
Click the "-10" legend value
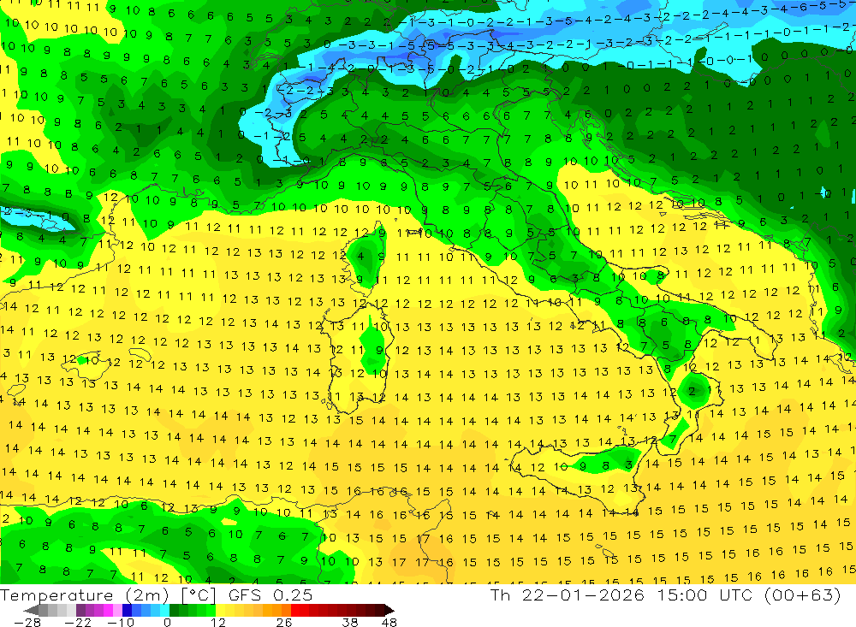[120, 622]
